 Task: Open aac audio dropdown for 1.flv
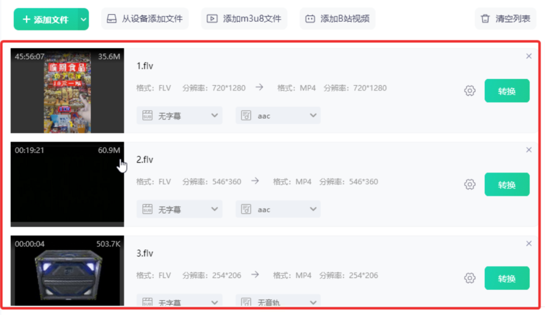click(278, 116)
